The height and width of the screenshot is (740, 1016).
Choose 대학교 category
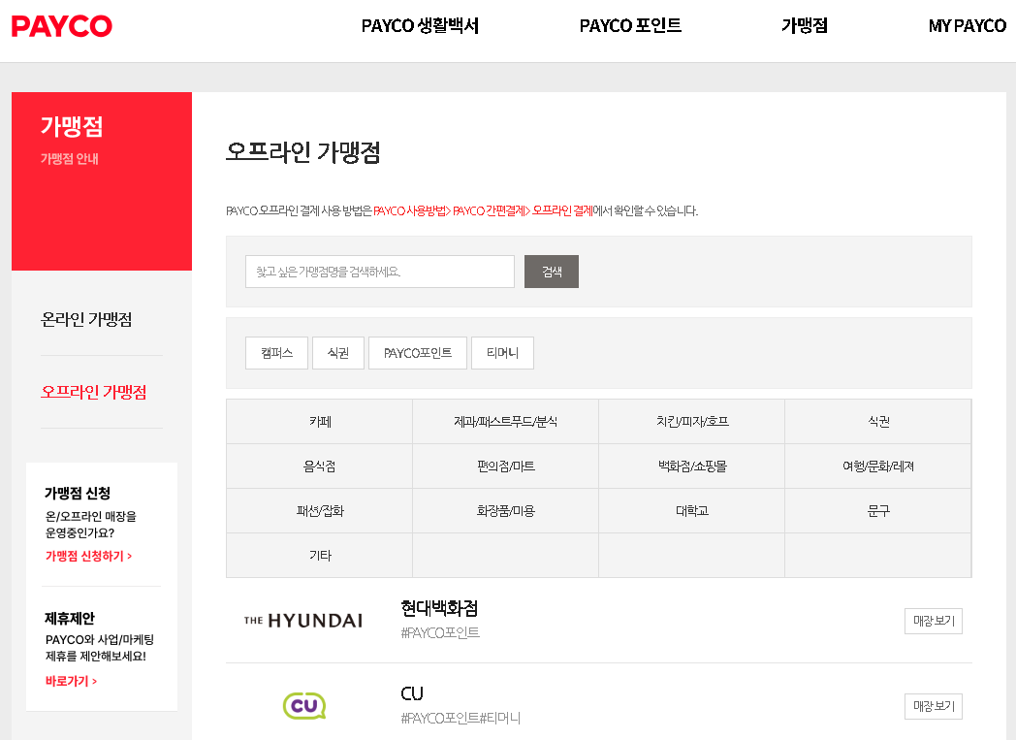pos(692,511)
